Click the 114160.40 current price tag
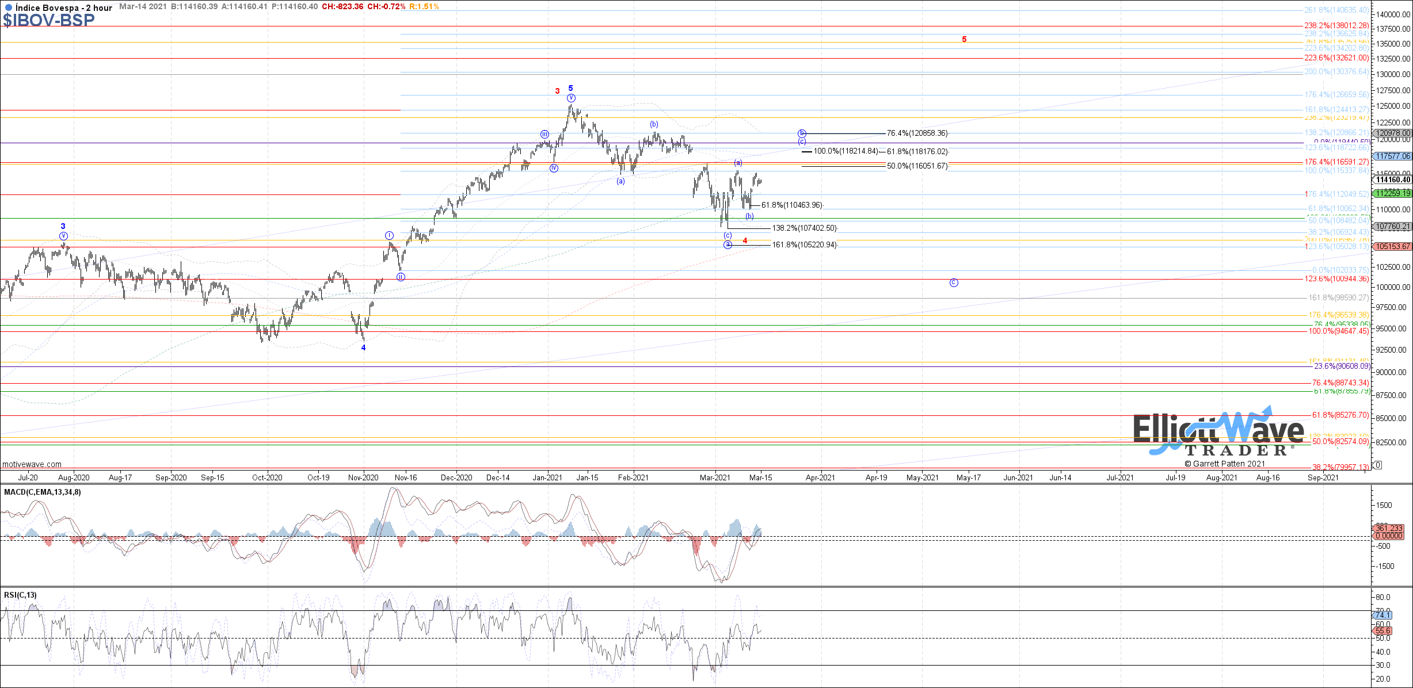1413x688 pixels. click(x=1393, y=180)
